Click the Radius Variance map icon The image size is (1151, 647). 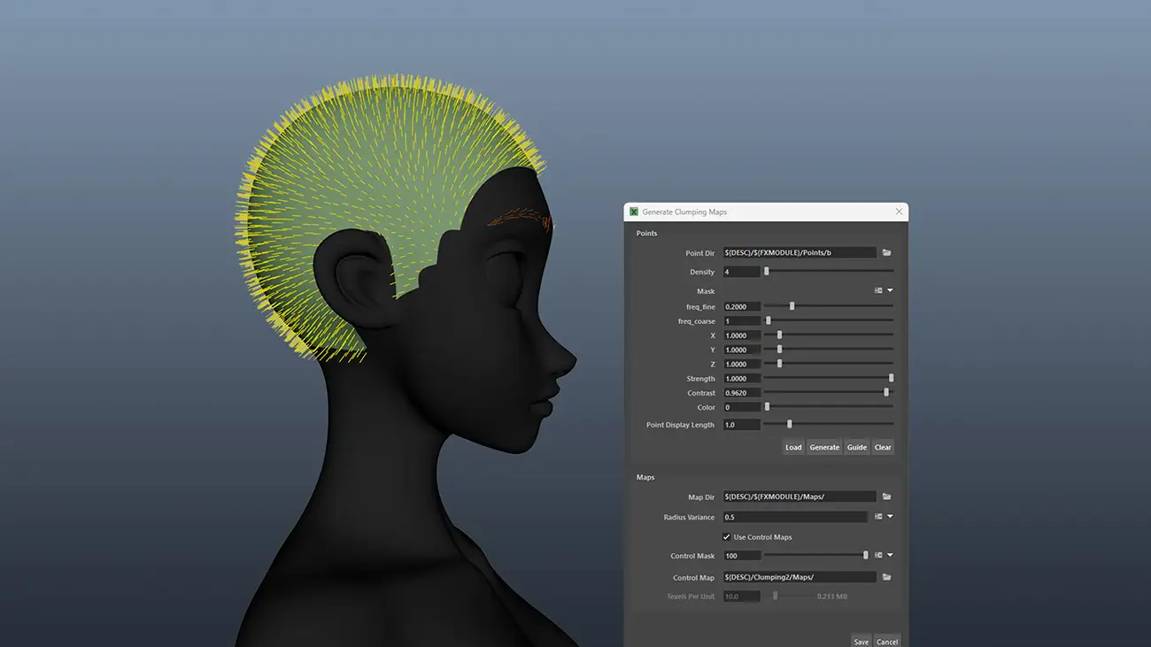pos(877,516)
